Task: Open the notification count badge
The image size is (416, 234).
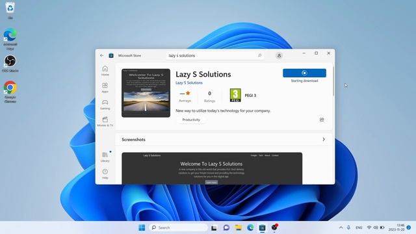Action: pos(409,227)
